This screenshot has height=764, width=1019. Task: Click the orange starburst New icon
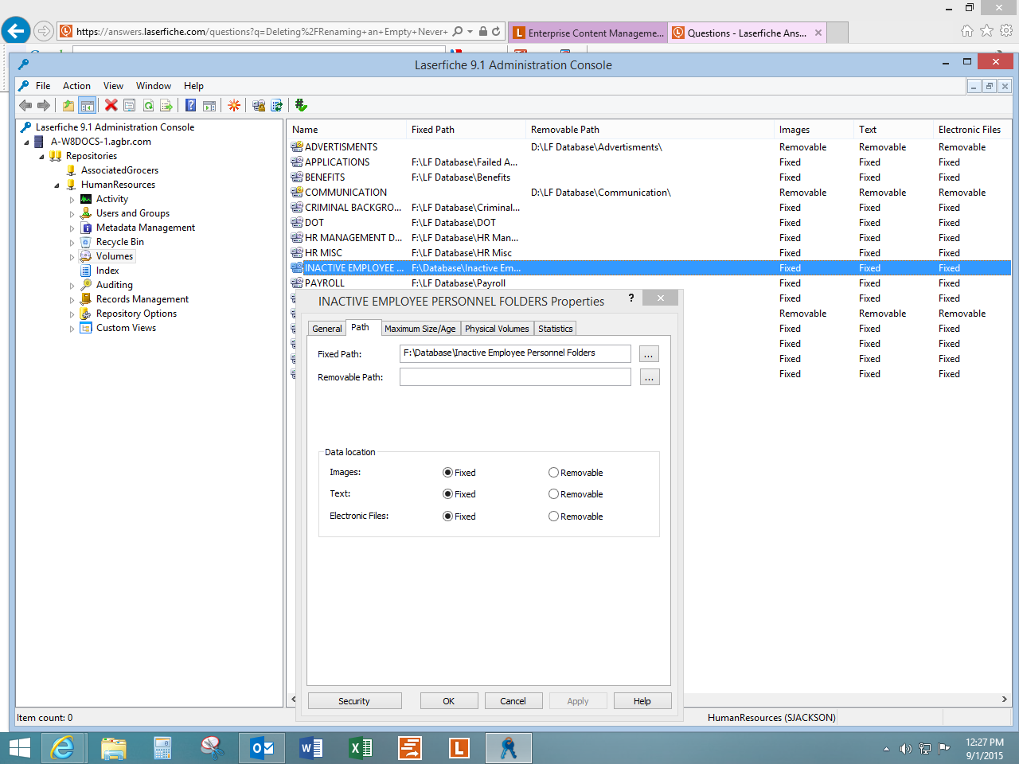[x=234, y=105]
